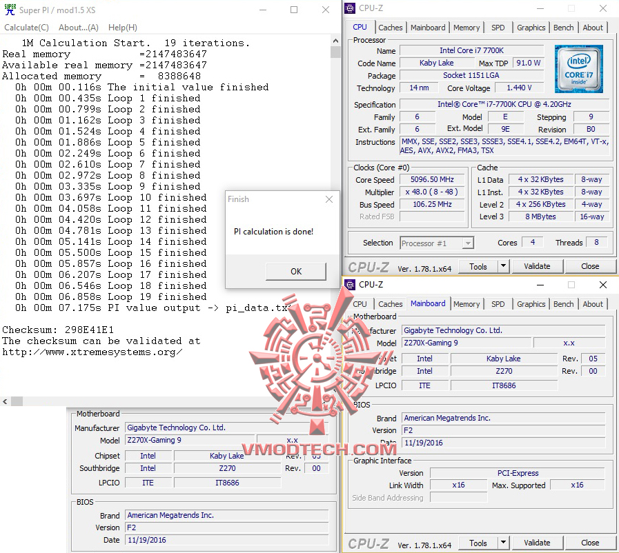Image resolution: width=619 pixels, height=553 pixels.
Task: Click BIOS Date 11/19/2016 in lower CPU-Z
Action: 503,443
